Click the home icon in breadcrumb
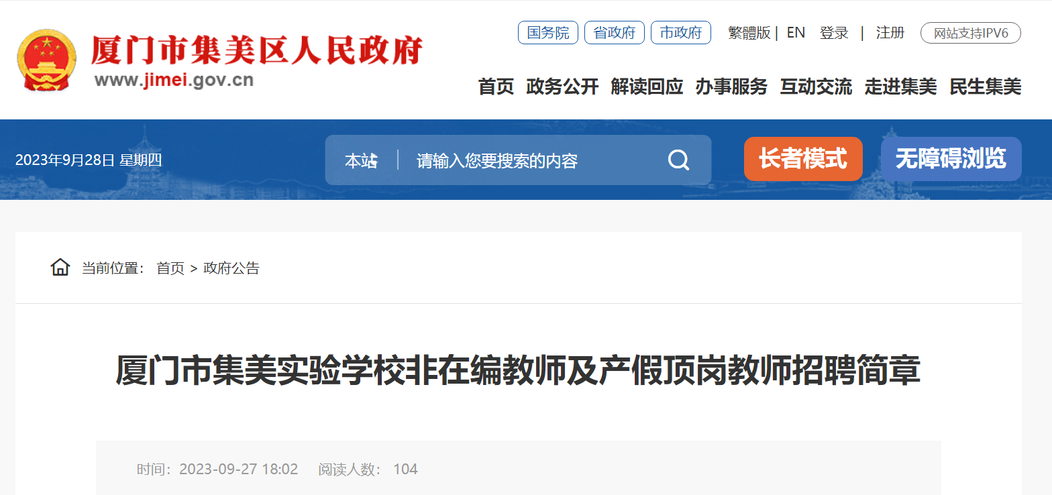Screen dimensions: 1052x495 click(x=60, y=268)
